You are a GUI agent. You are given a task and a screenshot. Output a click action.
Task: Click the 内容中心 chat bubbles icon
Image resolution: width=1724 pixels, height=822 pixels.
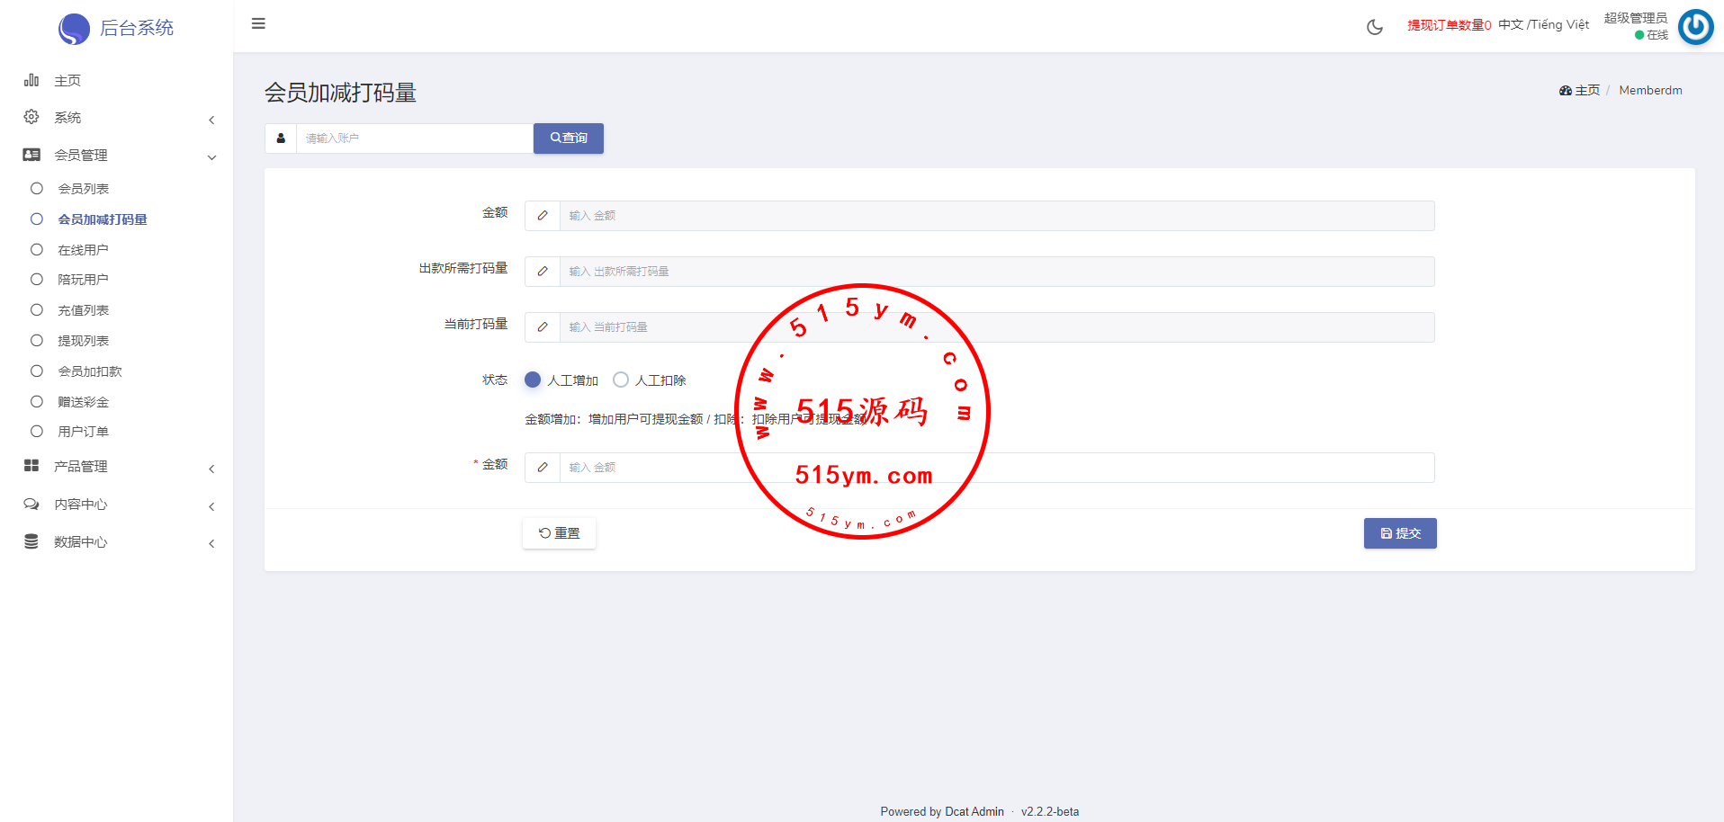(31, 504)
